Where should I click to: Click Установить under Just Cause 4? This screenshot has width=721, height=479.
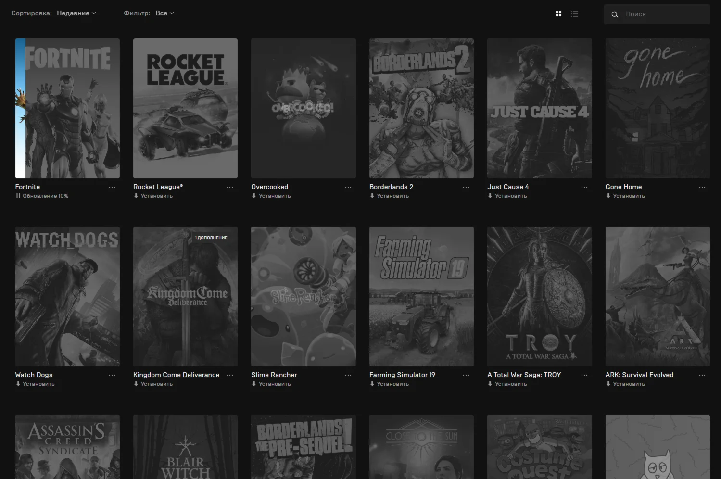507,196
